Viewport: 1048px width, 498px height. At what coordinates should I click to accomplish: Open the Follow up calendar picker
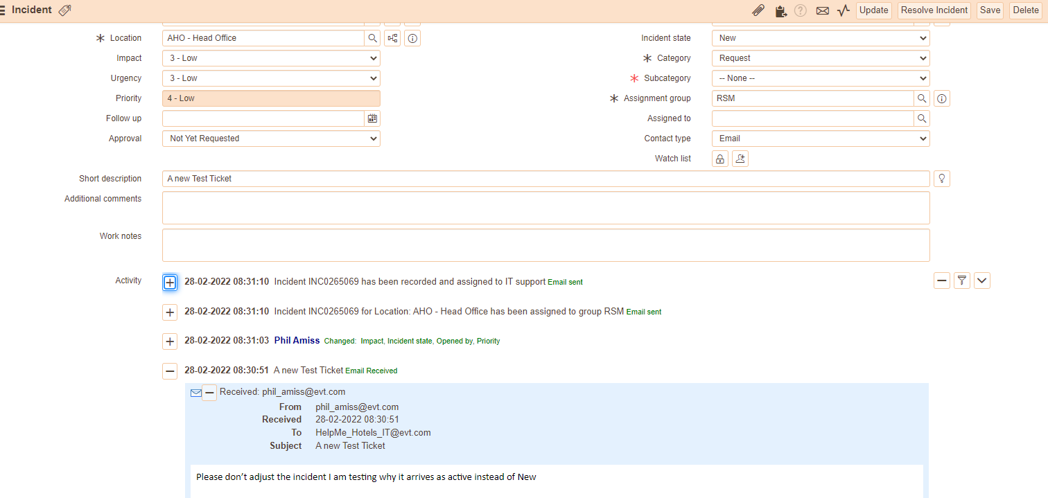[372, 118]
